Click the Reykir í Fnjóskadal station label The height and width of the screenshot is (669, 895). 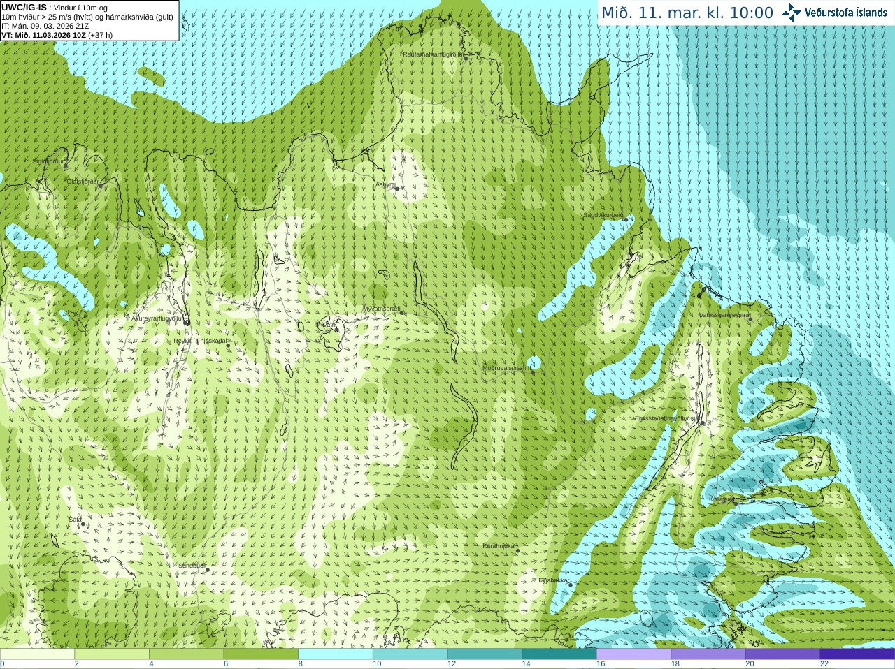pos(200,341)
